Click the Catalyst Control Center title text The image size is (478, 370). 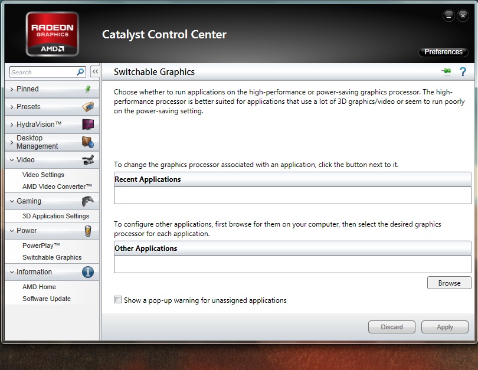click(164, 34)
